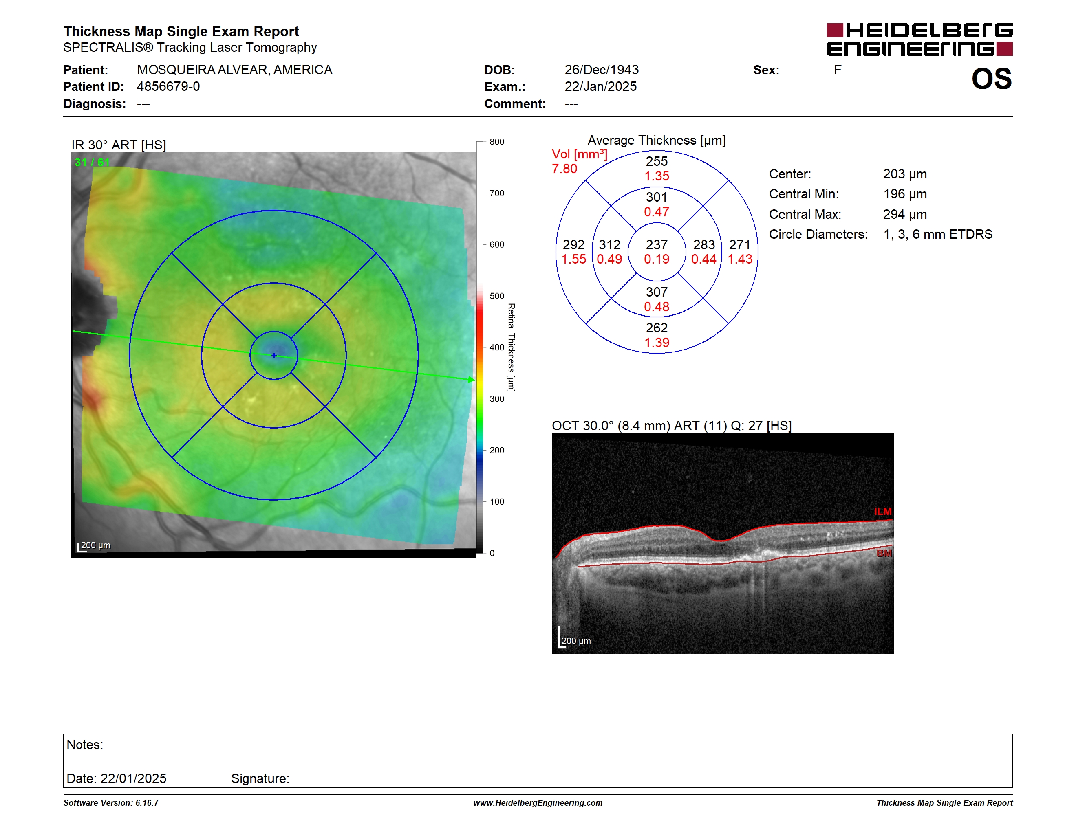
Task: Click the Software Version: 6.16.7 footer text
Action: (111, 803)
